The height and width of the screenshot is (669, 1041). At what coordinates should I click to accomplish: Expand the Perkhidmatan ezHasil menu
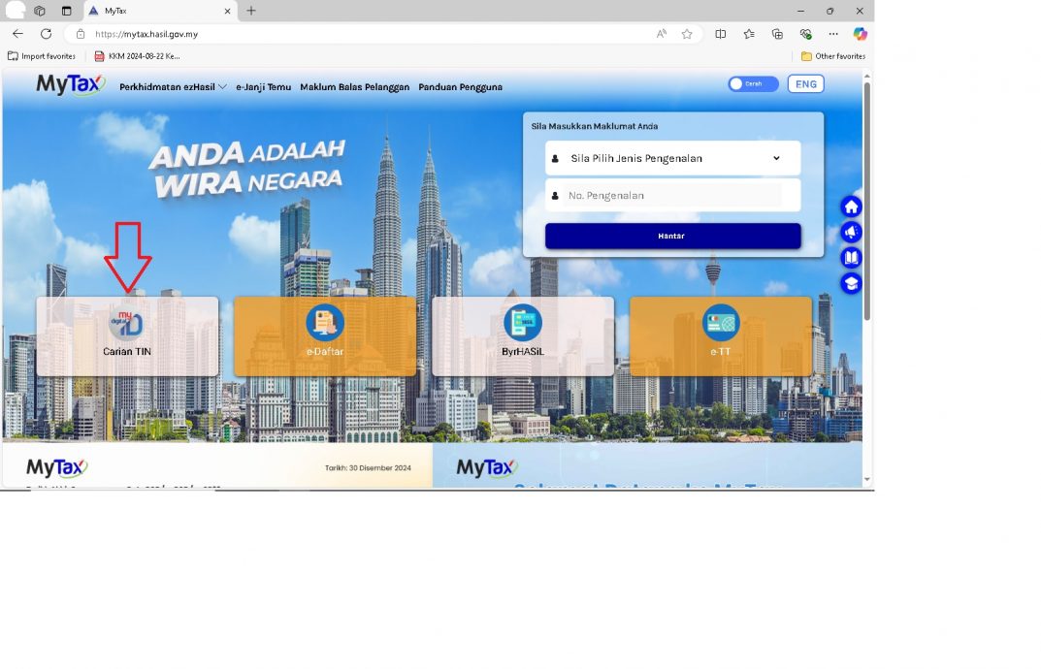[173, 87]
